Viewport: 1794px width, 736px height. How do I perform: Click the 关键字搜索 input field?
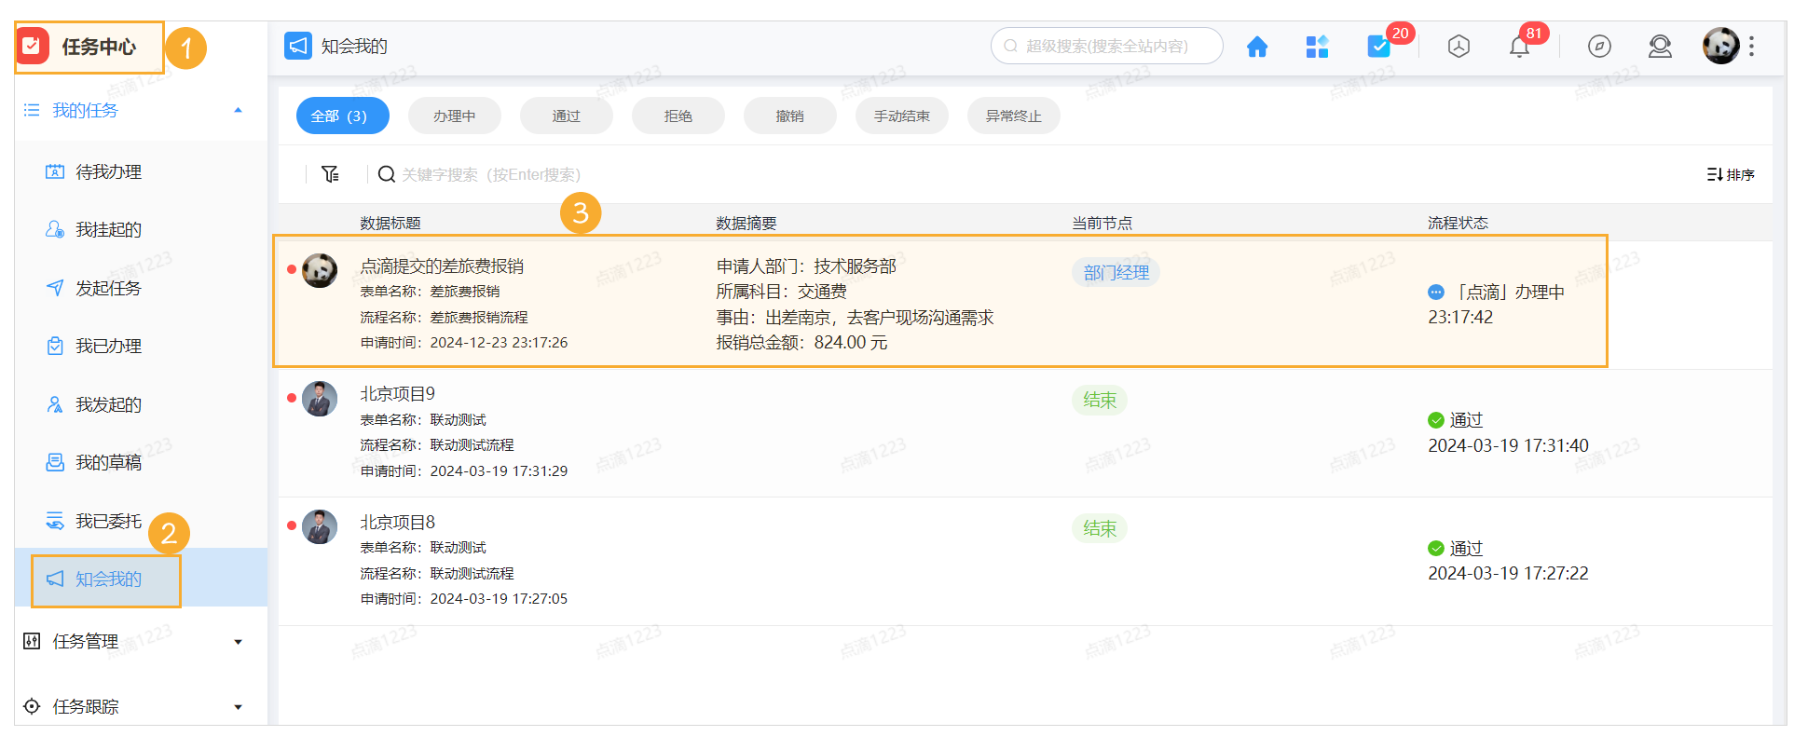click(x=491, y=174)
